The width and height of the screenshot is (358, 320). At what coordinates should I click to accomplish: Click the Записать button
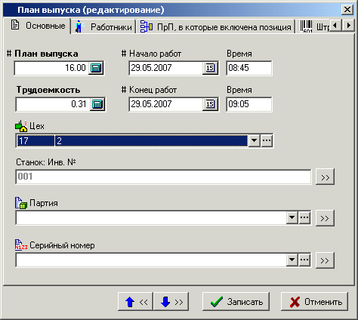point(236,301)
